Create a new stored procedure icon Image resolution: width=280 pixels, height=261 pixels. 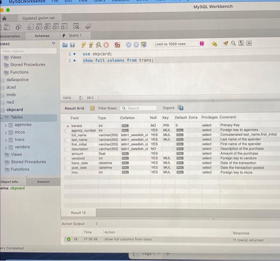point(56,26)
